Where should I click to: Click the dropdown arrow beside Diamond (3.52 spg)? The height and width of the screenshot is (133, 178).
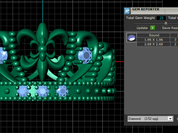click(x=170, y=119)
